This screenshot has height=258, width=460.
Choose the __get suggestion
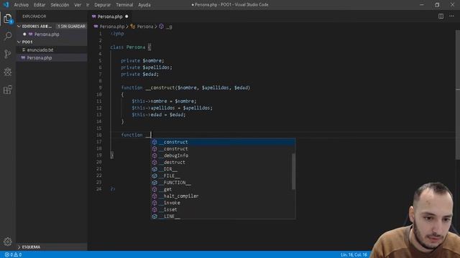pyautogui.click(x=223, y=189)
